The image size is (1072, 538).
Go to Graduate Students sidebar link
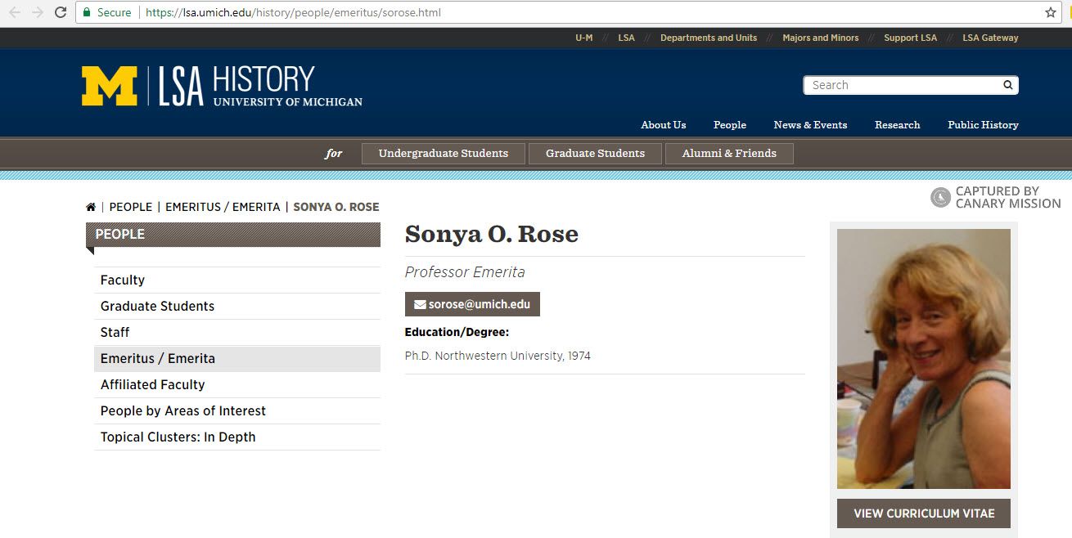point(157,306)
